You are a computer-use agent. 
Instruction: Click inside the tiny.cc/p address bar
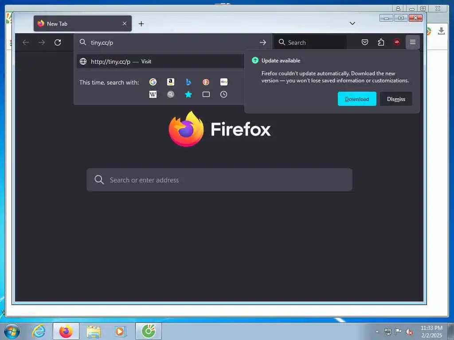point(173,42)
